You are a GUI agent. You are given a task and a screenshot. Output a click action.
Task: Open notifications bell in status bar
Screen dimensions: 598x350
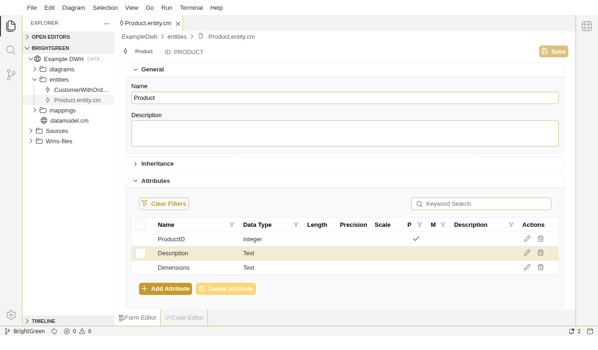[x=571, y=331]
